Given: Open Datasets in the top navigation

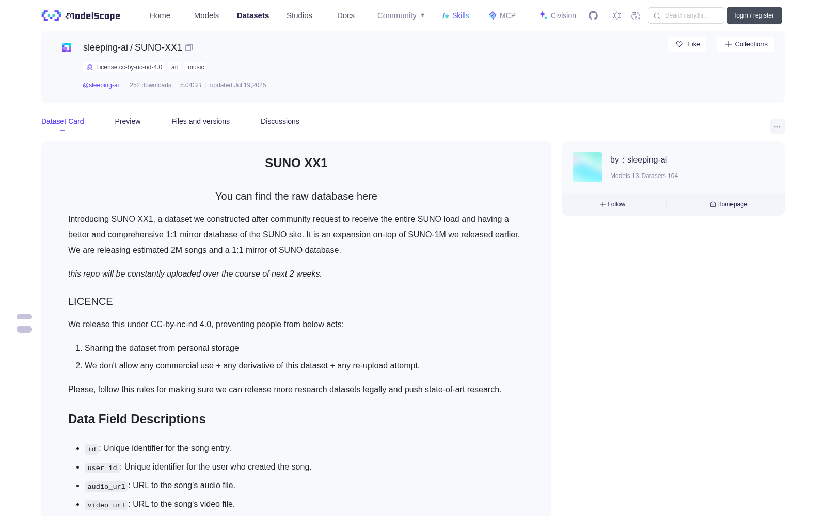Looking at the screenshot, I should pyautogui.click(x=253, y=15).
